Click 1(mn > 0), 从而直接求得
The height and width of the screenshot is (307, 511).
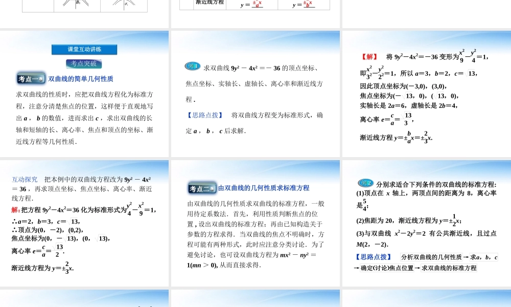[x=224, y=265]
